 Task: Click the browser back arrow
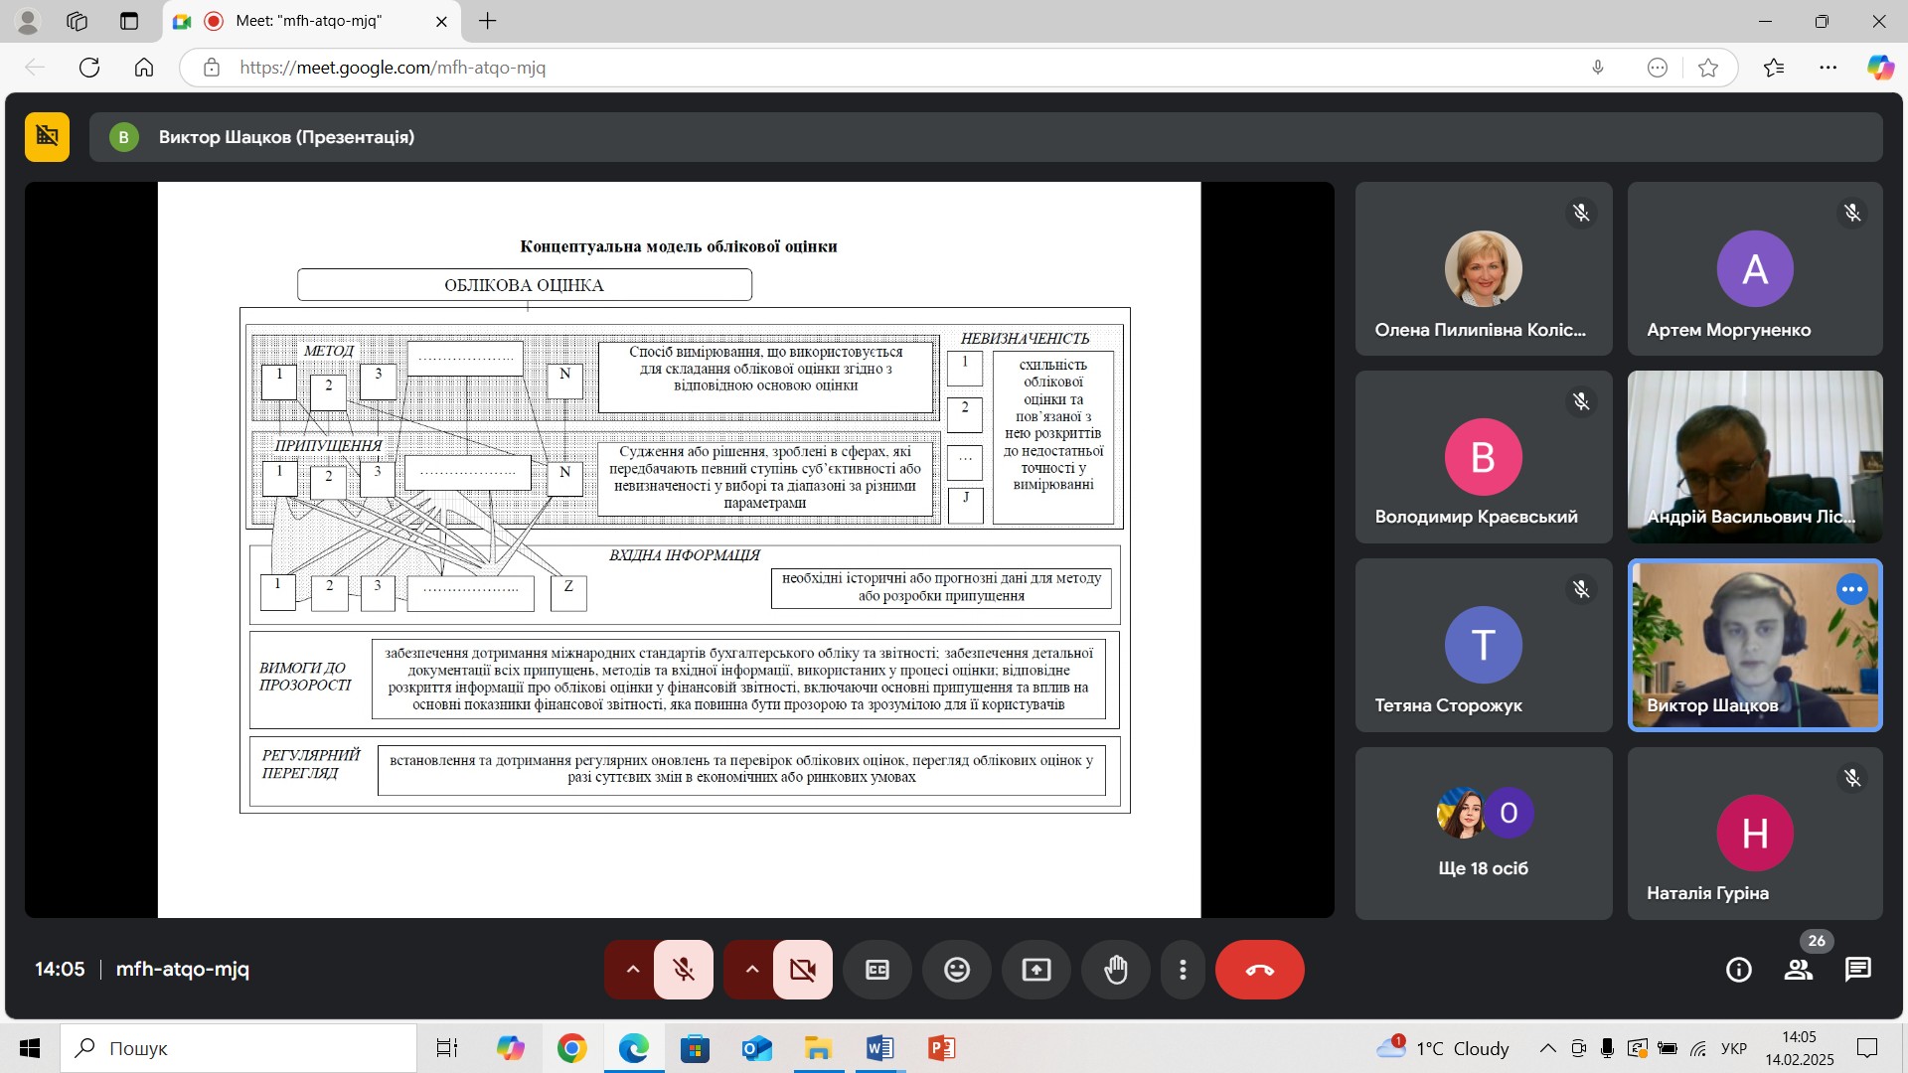coord(35,68)
